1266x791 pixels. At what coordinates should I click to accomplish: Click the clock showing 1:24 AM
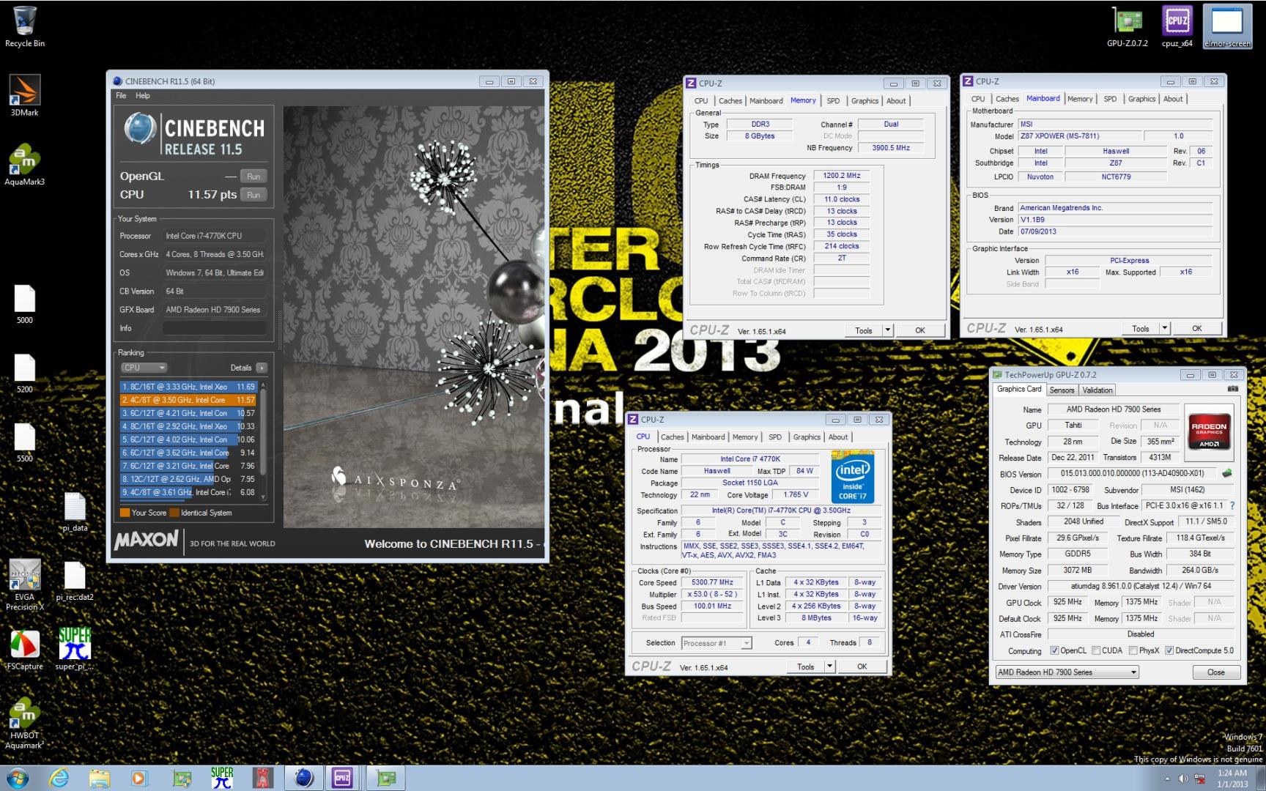(x=1232, y=773)
